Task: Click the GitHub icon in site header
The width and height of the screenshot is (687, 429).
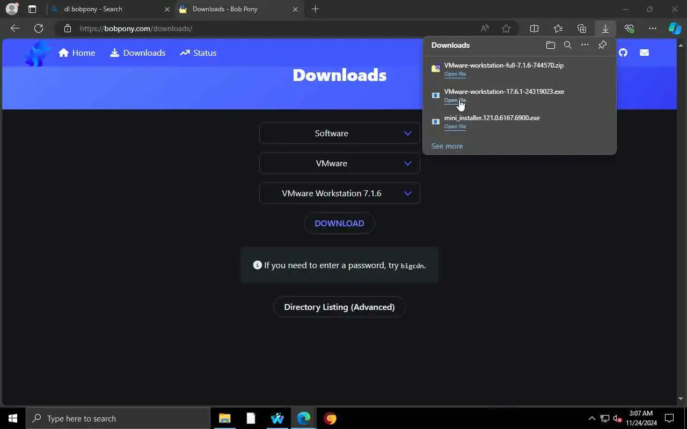Action: [623, 53]
